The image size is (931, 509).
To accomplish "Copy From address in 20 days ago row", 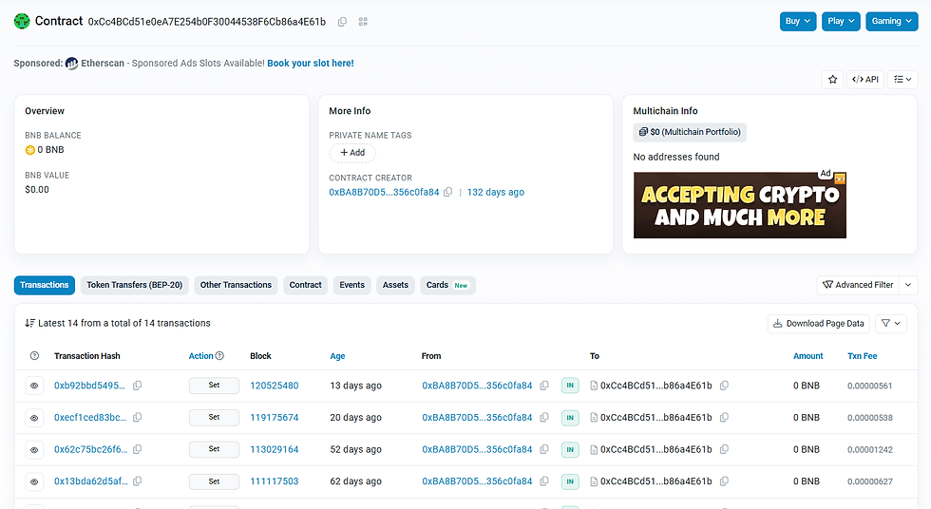I will pos(543,418).
